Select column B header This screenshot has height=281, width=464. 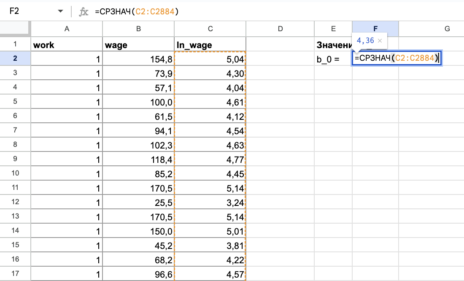click(138, 29)
